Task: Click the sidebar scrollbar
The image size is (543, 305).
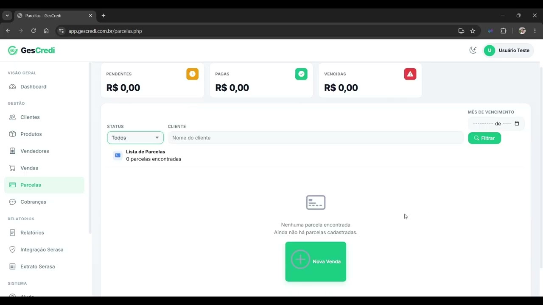Action: point(90,148)
